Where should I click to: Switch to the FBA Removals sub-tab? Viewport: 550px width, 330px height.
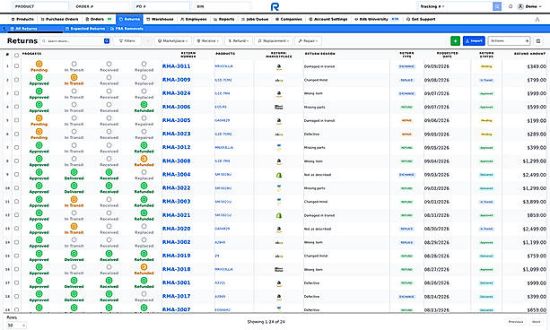click(127, 29)
